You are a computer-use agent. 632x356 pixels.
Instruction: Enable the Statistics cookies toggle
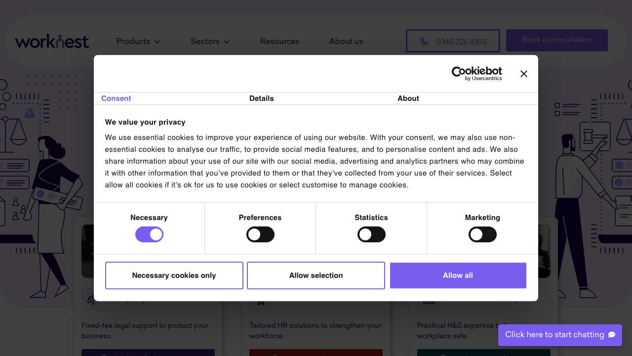(371, 234)
